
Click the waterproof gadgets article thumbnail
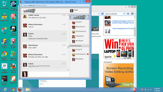click(x=107, y=23)
